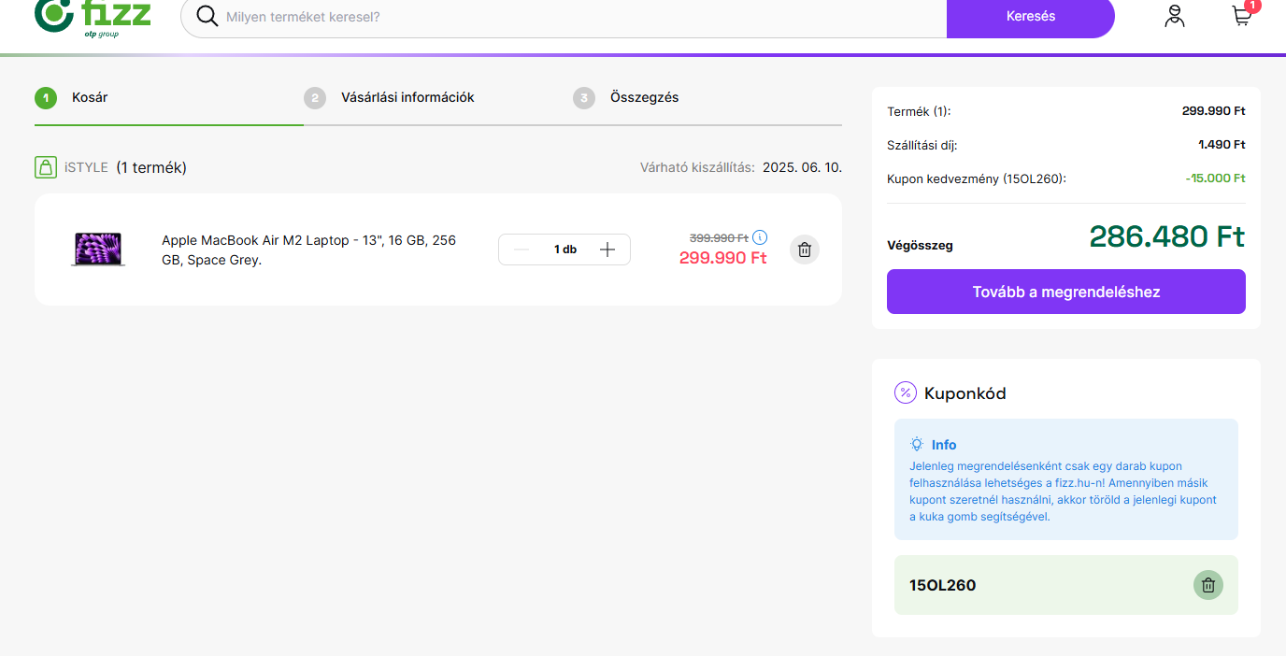
Task: Proceed with Tovább a megrendeléshez button
Action: pos(1066,292)
